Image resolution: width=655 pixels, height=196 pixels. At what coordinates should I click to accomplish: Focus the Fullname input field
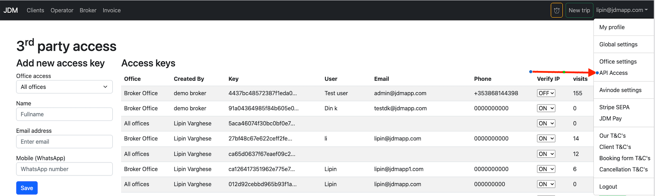(64, 114)
